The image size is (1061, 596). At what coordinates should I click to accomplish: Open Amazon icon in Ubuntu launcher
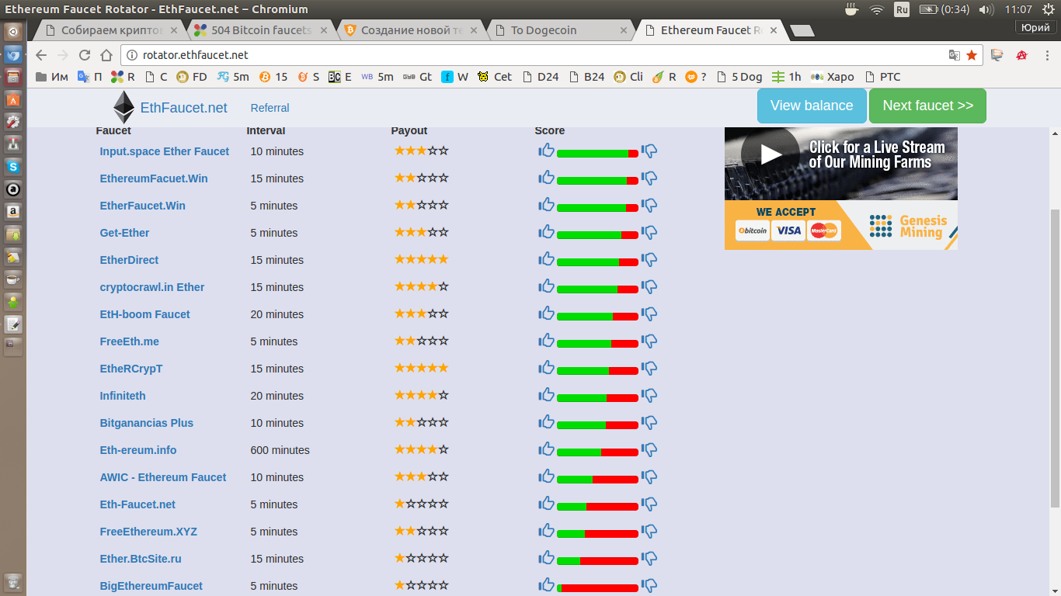(x=13, y=211)
